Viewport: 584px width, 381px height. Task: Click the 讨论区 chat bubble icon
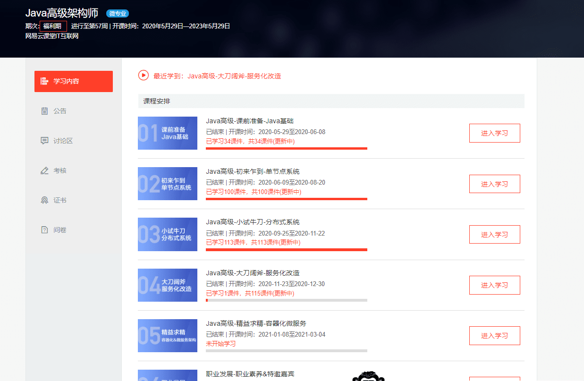45,141
